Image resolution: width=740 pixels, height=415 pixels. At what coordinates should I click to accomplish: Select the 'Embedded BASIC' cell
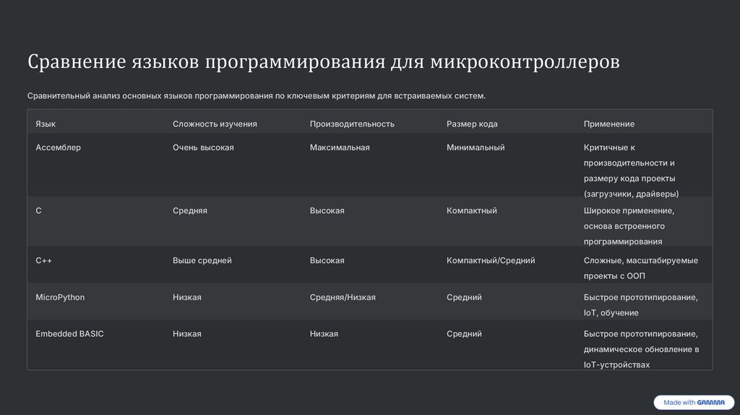69,334
